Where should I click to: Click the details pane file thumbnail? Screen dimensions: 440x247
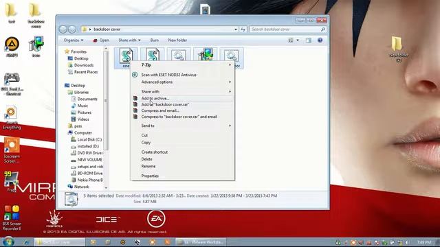[x=71, y=199]
